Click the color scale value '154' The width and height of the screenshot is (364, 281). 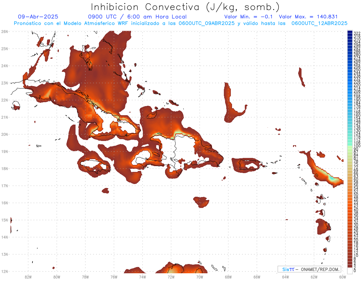357,119
